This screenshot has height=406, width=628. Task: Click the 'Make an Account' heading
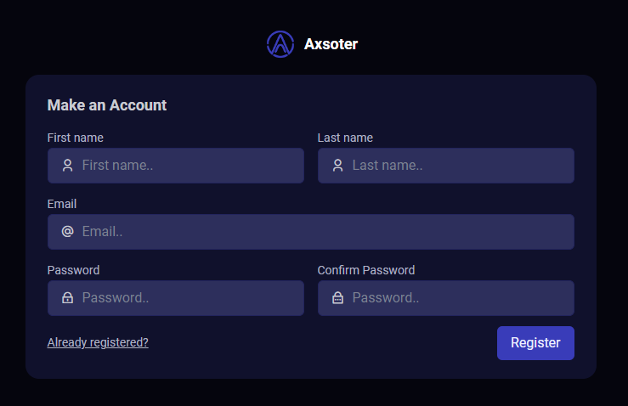pos(107,105)
